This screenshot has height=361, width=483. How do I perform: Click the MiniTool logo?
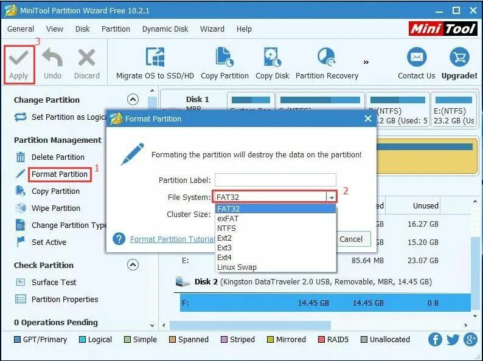click(443, 29)
